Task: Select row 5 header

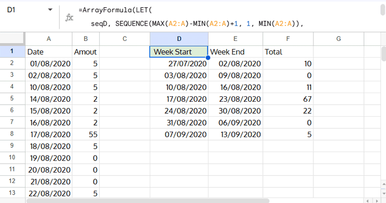Action: tap(12, 98)
